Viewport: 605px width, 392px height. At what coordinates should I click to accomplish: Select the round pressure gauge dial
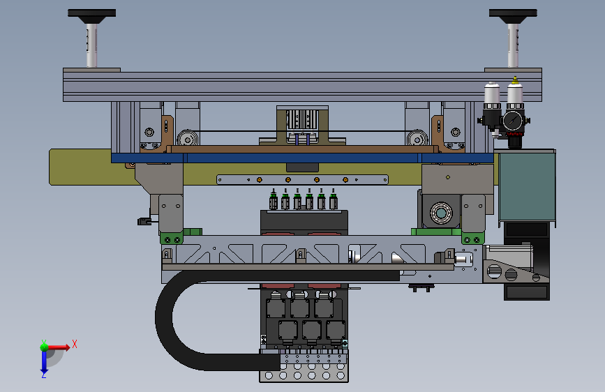point(512,121)
